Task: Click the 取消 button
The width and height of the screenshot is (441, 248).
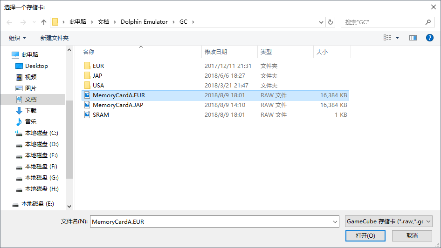Action: (412, 235)
